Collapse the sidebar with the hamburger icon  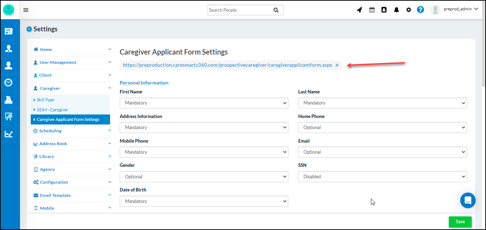26,10
